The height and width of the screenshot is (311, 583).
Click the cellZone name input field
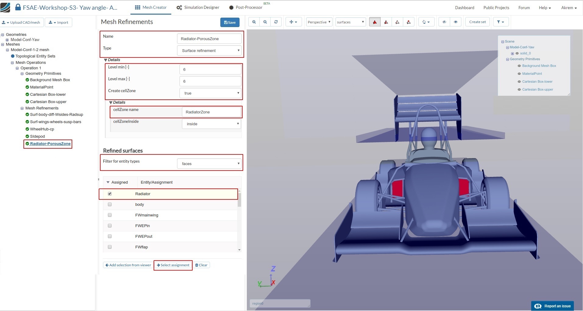coord(211,112)
